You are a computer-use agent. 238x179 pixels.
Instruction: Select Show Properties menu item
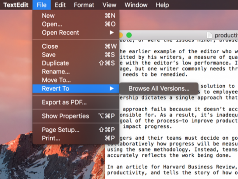76,116
